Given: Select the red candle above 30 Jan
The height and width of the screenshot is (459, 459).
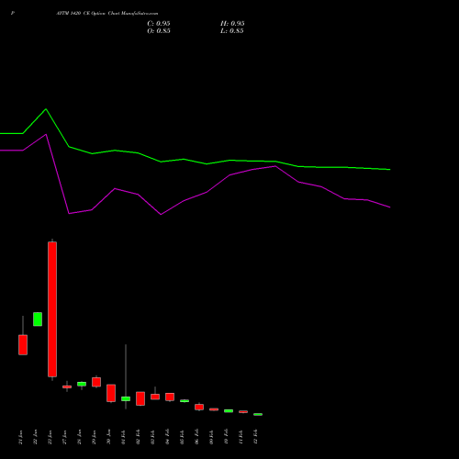Looking at the screenshot, I should click(x=111, y=393).
